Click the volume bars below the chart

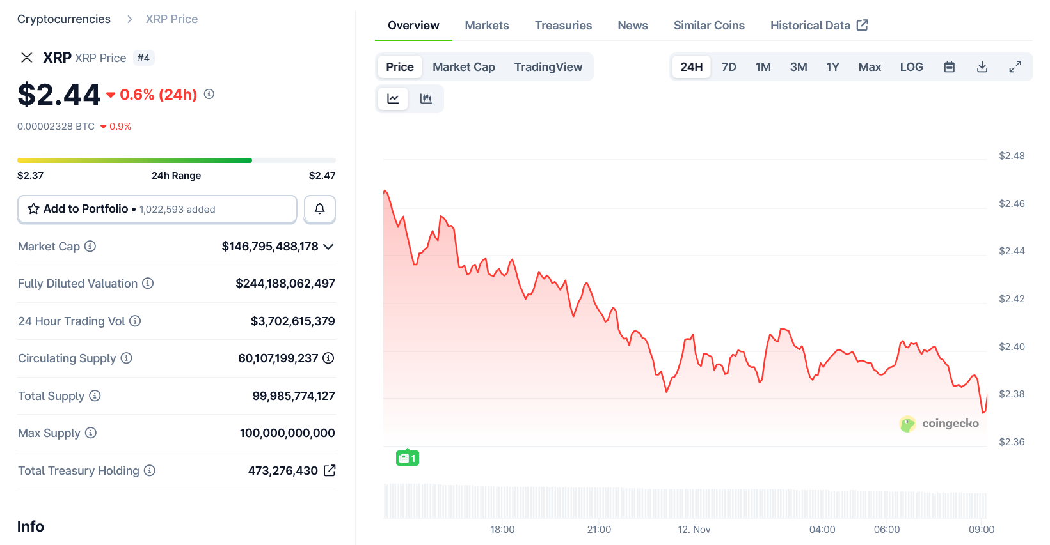(x=685, y=502)
